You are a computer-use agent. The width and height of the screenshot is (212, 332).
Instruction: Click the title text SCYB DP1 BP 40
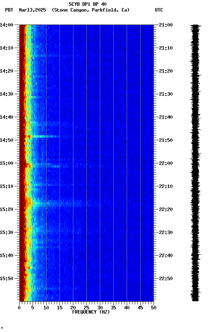tap(88, 4)
